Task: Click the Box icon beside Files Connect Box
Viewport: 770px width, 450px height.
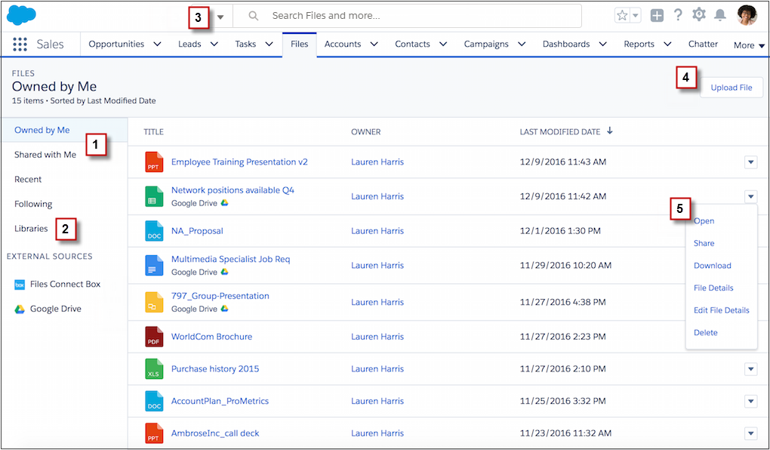Action: pos(19,285)
